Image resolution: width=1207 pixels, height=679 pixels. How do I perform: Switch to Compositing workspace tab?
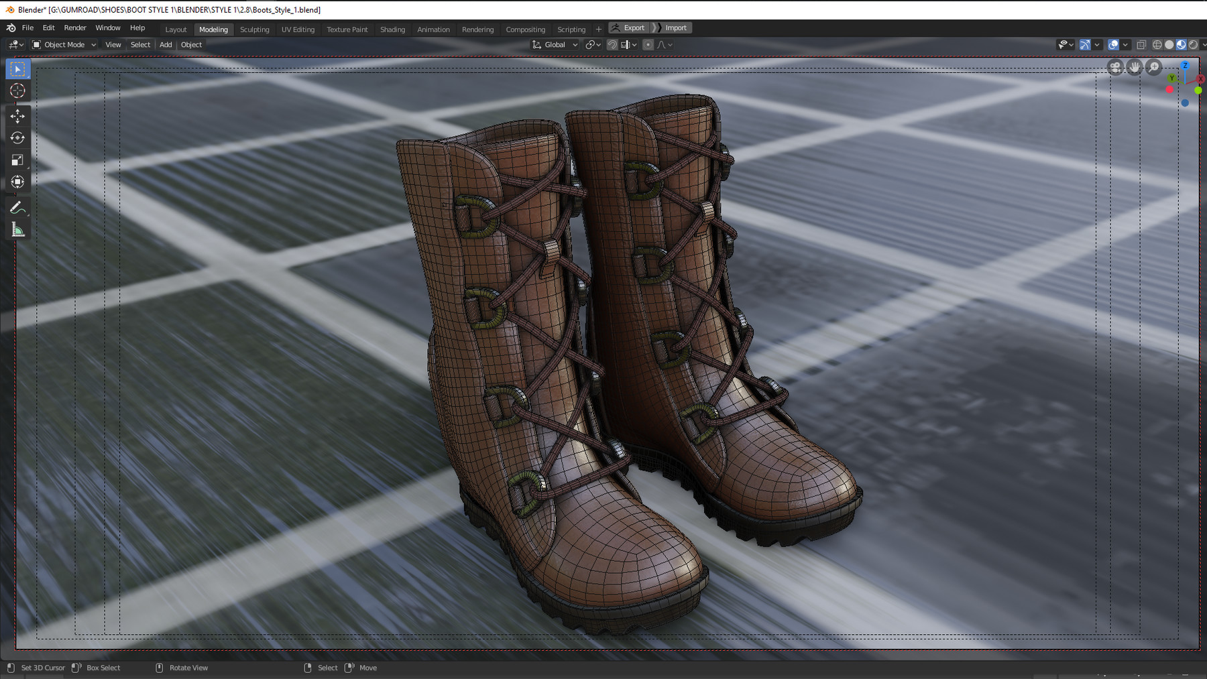pyautogui.click(x=526, y=29)
